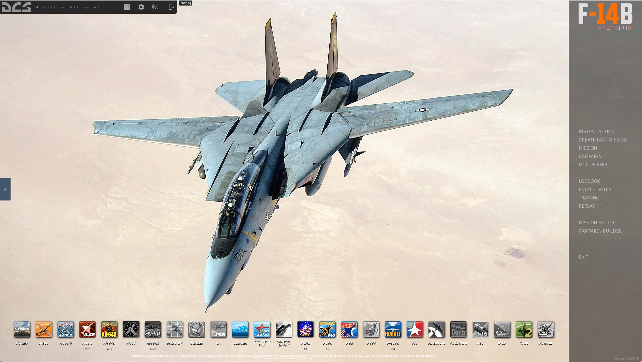642x362 pixels.
Task: Choose the AH-64D module icon
Action: pos(109,329)
